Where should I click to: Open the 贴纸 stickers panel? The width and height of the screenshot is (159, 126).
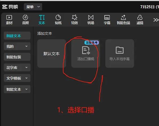point(58,20)
